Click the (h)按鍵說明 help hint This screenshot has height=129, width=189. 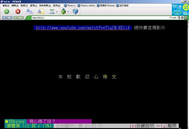click(142, 126)
